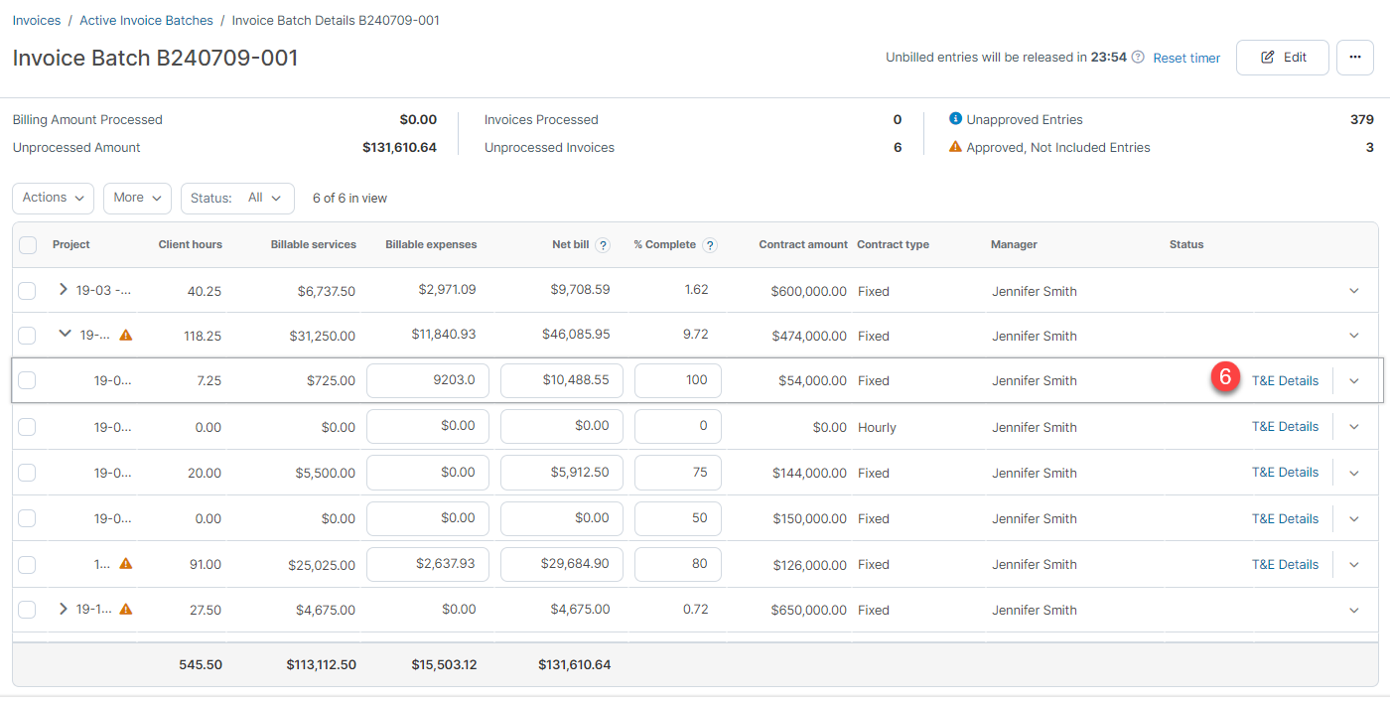Viewport: 1390px width, 702px height.
Task: Click the Reset timer link
Action: click(x=1186, y=58)
